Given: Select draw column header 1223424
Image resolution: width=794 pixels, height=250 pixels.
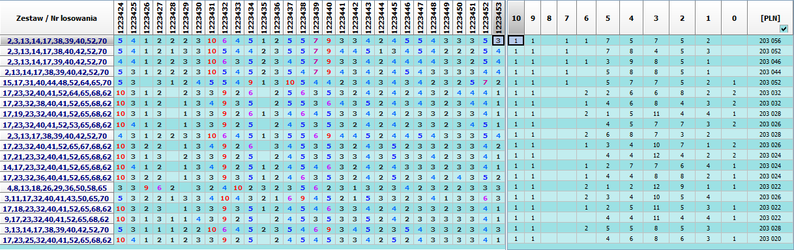Looking at the screenshot, I should tap(121, 18).
